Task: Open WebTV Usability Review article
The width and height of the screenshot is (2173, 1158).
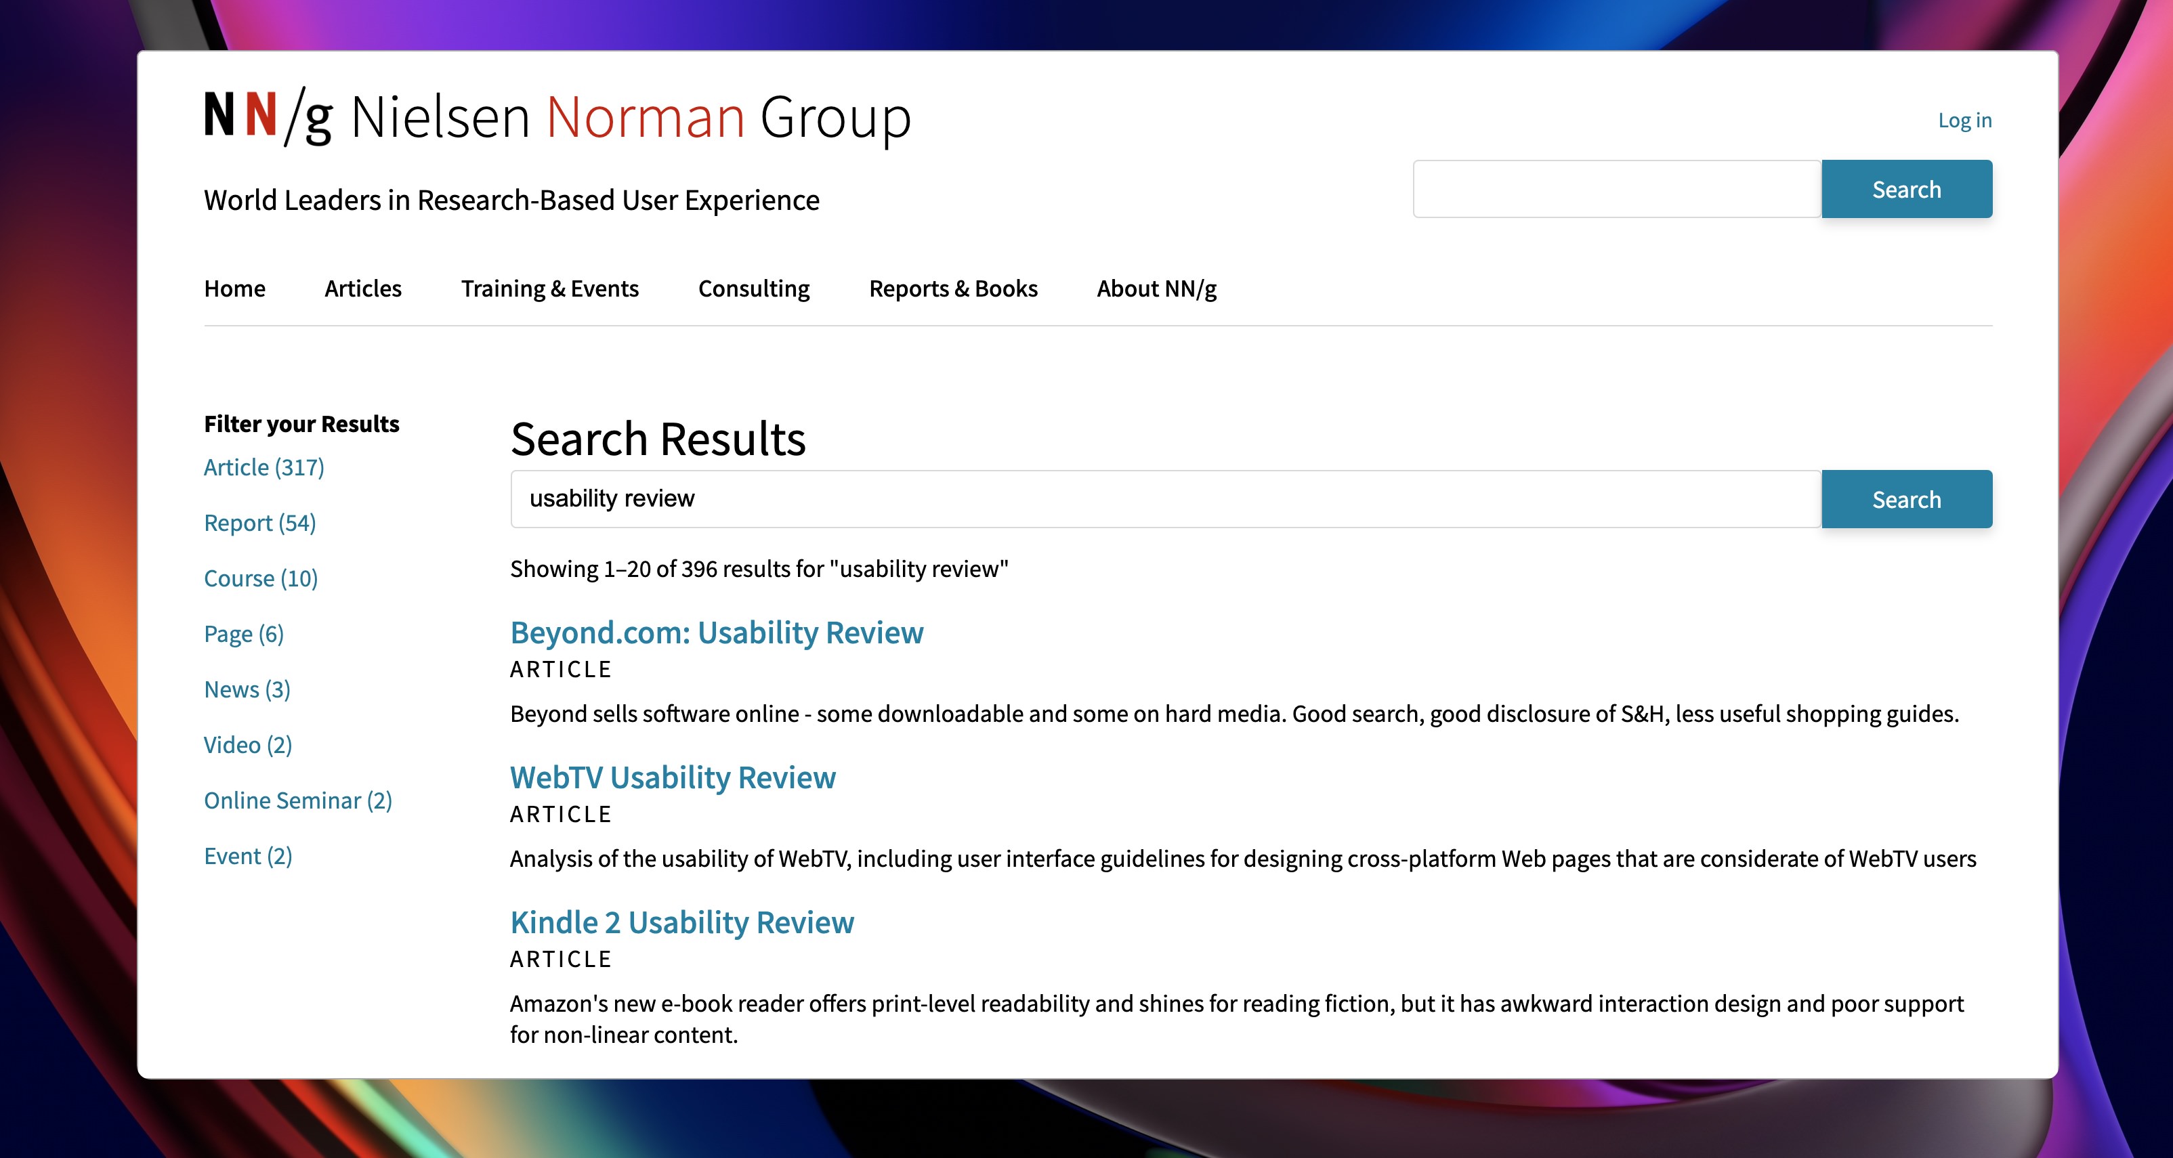Action: [x=673, y=777]
